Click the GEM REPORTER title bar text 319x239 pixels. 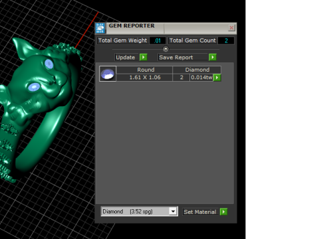(x=132, y=26)
